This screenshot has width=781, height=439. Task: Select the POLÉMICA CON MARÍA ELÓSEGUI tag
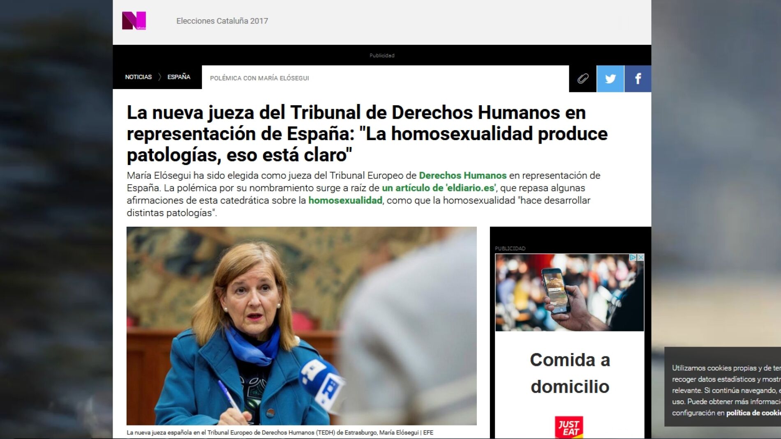point(259,78)
